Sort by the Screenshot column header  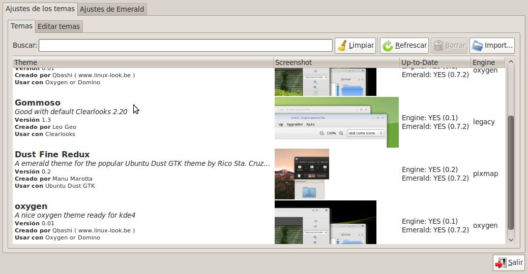click(x=336, y=62)
